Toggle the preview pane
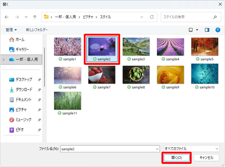This screenshot has height=167, width=225. 207,30
